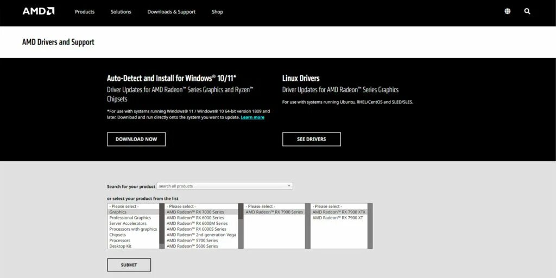Select Processors with graphics category
The width and height of the screenshot is (556, 278).
(134, 229)
